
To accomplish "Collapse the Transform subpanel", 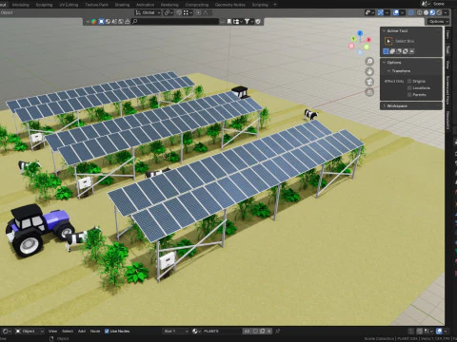I will (x=388, y=71).
